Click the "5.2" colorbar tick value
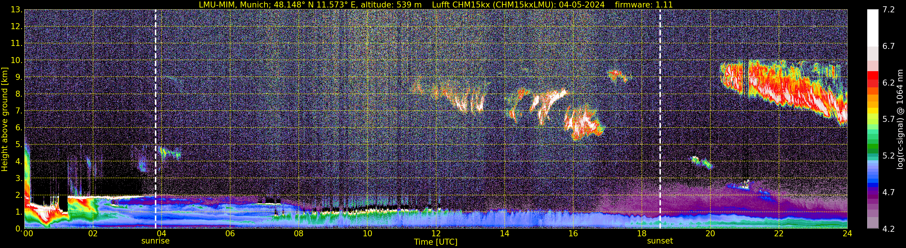 tap(889, 156)
